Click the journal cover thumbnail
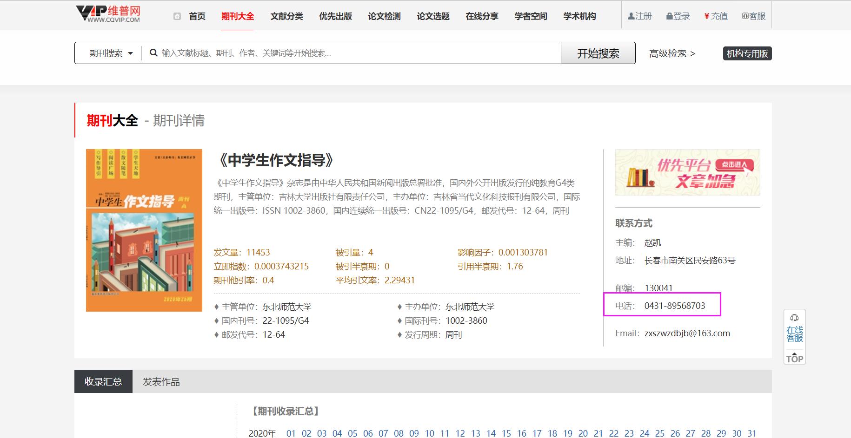 click(144, 229)
